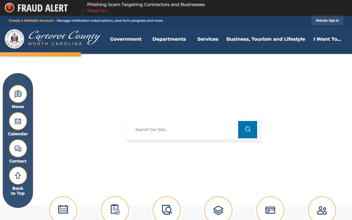Open the Calendar sidebar icon
Image resolution: width=352 pixels, height=220 pixels.
pyautogui.click(x=18, y=121)
